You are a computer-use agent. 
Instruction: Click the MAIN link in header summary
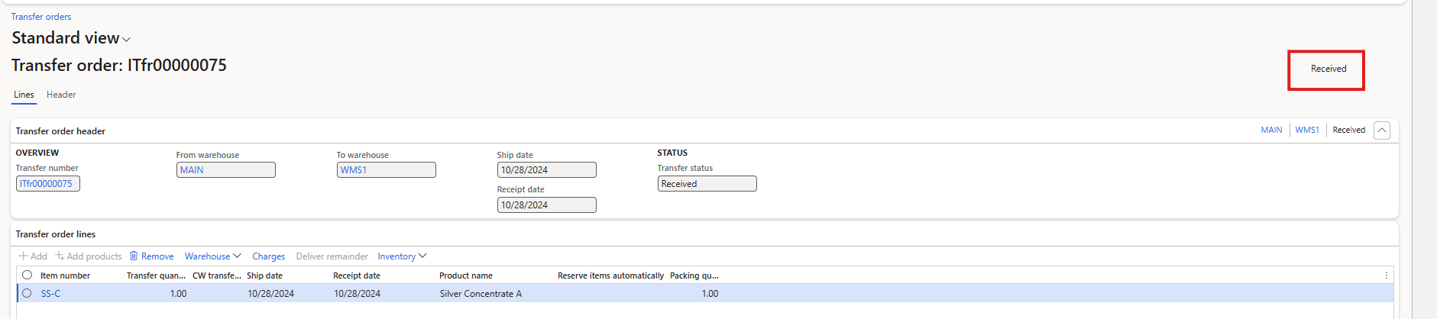coord(1271,130)
